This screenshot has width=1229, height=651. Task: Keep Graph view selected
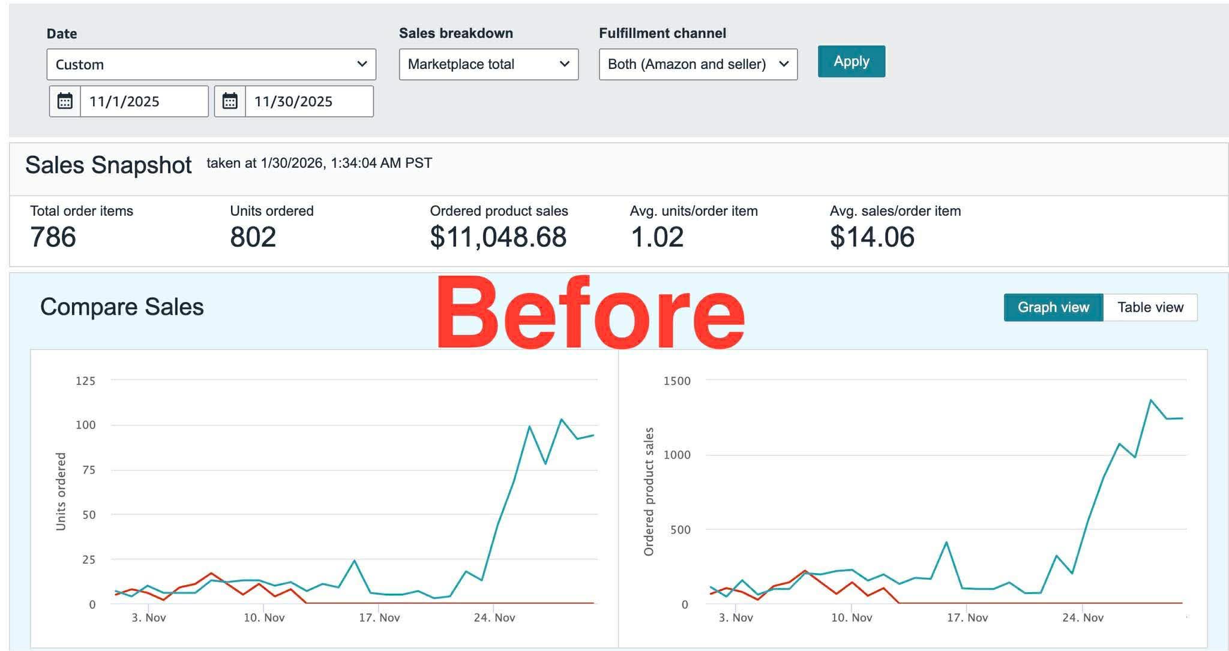coord(1053,307)
